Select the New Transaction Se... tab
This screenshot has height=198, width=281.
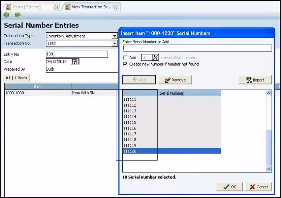[91, 7]
